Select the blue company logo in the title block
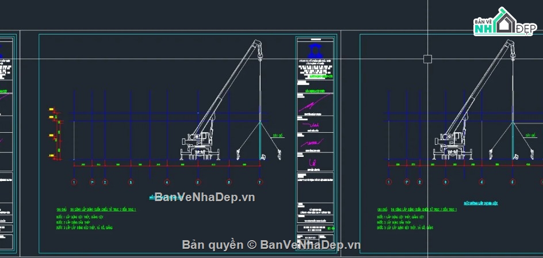The image size is (543, 258). (315, 51)
